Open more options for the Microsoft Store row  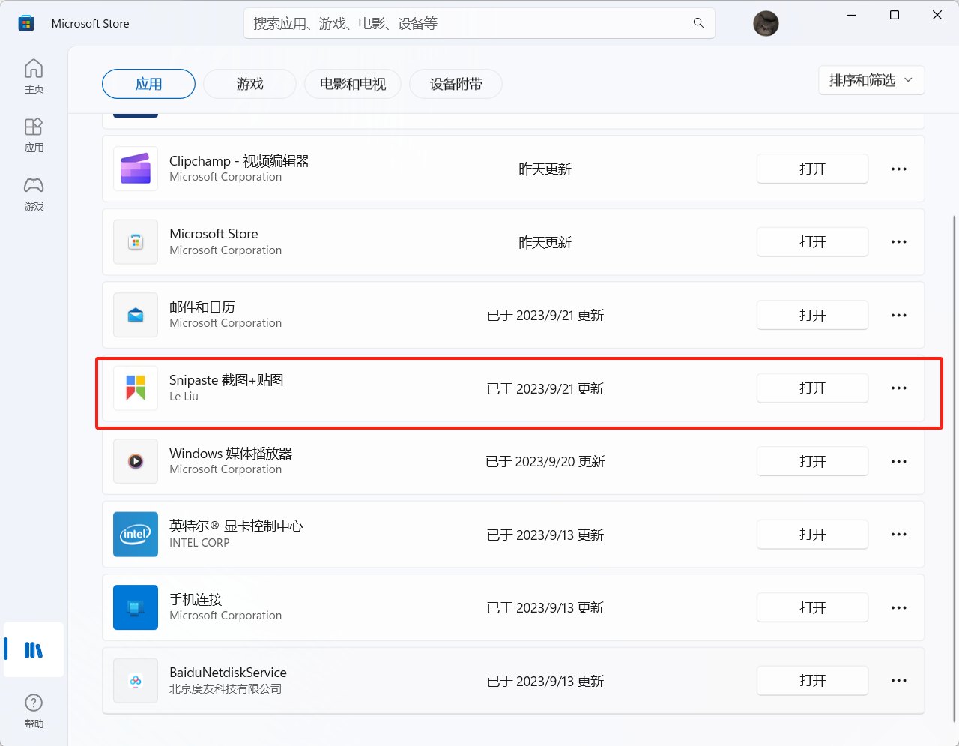[899, 241]
